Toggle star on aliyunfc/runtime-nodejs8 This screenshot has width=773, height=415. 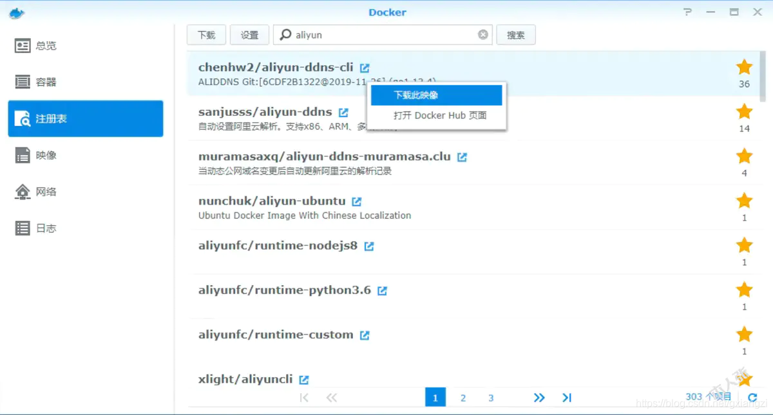coord(744,245)
